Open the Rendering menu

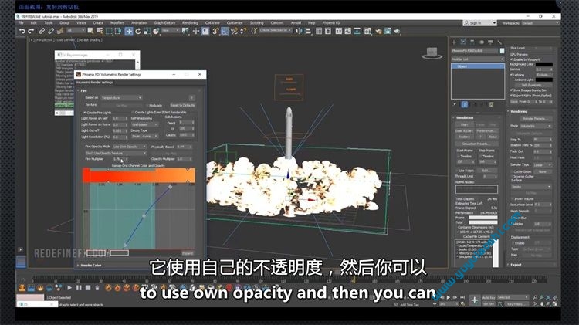click(190, 23)
